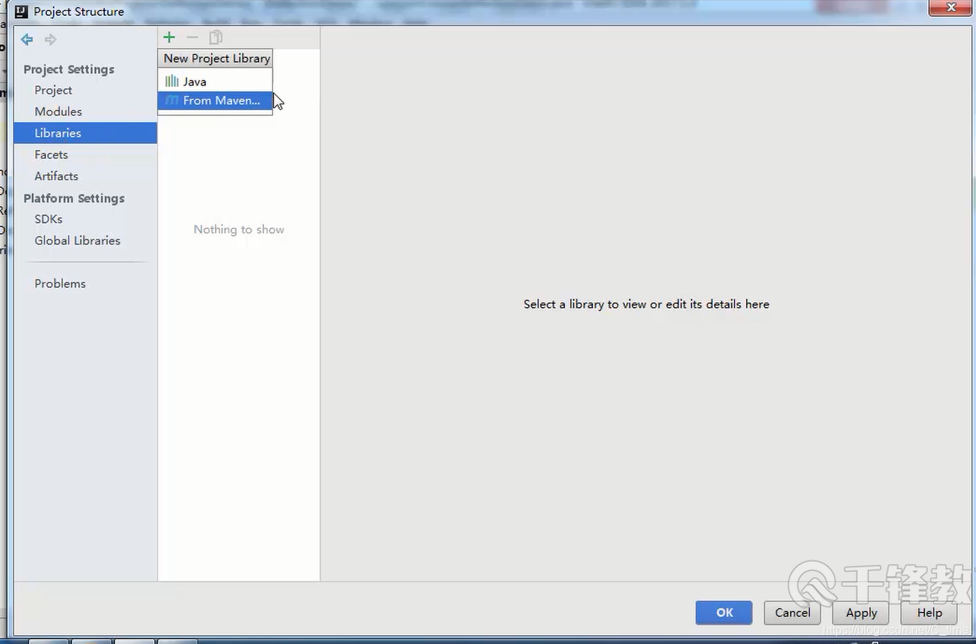The height and width of the screenshot is (644, 976).
Task: Choose Java from New Project Library popup
Action: (x=215, y=81)
